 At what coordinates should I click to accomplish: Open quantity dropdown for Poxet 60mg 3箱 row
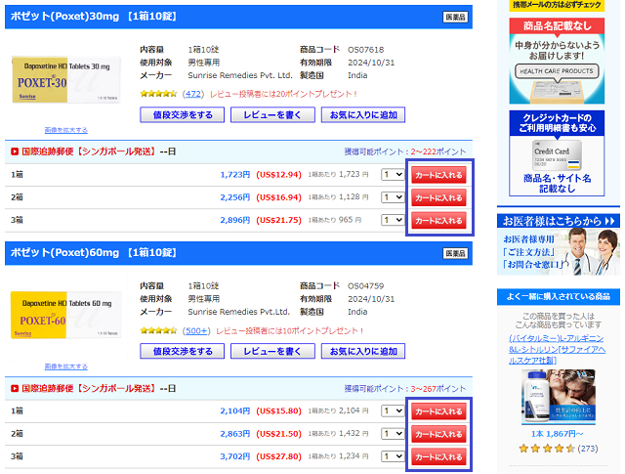[x=393, y=456]
